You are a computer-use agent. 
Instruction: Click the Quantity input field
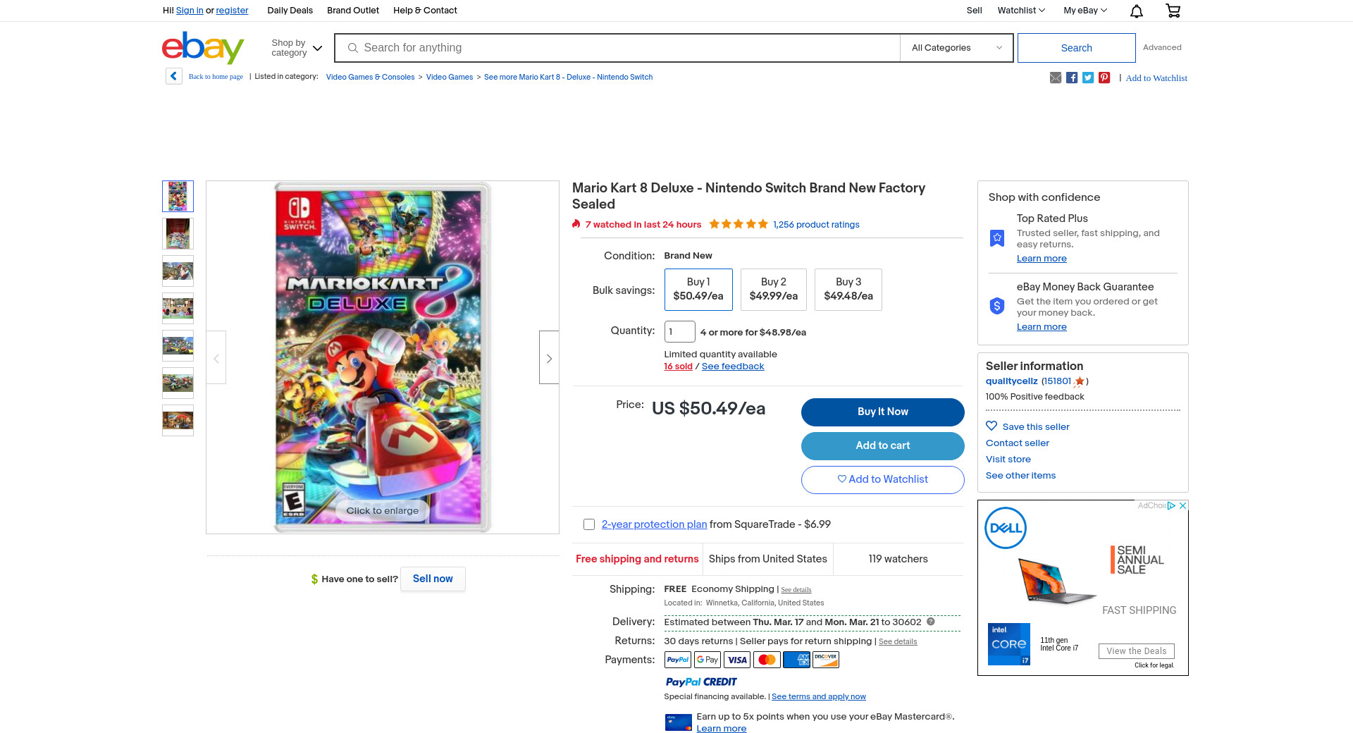pyautogui.click(x=679, y=331)
